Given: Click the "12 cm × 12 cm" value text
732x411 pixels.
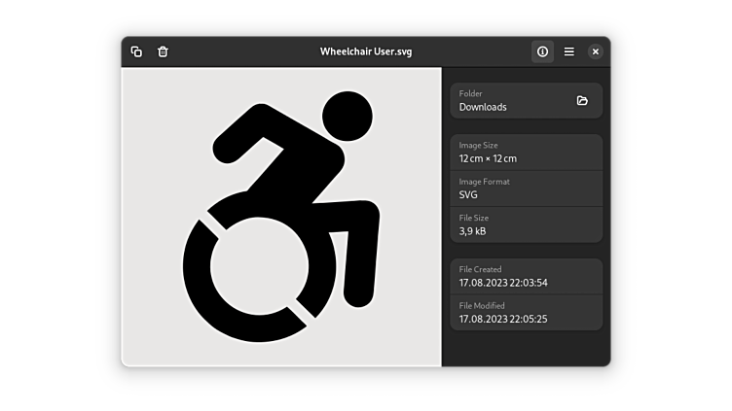Looking at the screenshot, I should click(x=488, y=158).
